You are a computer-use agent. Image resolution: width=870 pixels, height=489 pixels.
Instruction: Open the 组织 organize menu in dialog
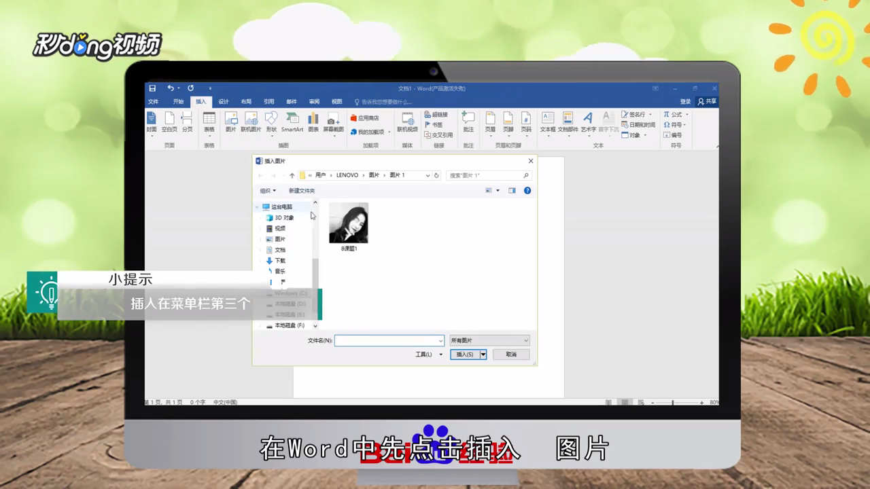click(268, 191)
